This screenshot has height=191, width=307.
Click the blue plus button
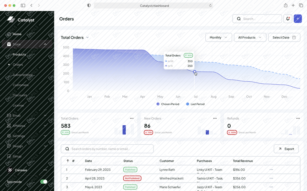[298, 19]
